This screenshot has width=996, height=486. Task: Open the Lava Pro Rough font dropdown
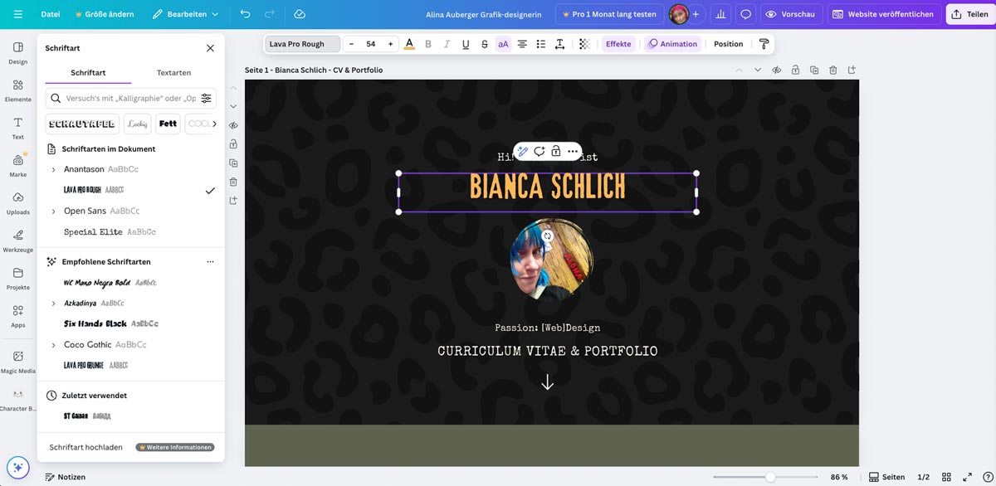click(302, 44)
